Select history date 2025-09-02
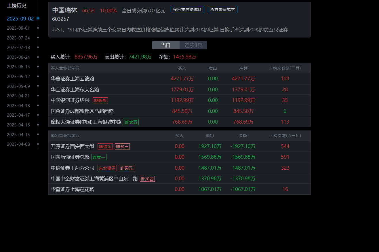This screenshot has width=379, height=252. [x=20, y=19]
